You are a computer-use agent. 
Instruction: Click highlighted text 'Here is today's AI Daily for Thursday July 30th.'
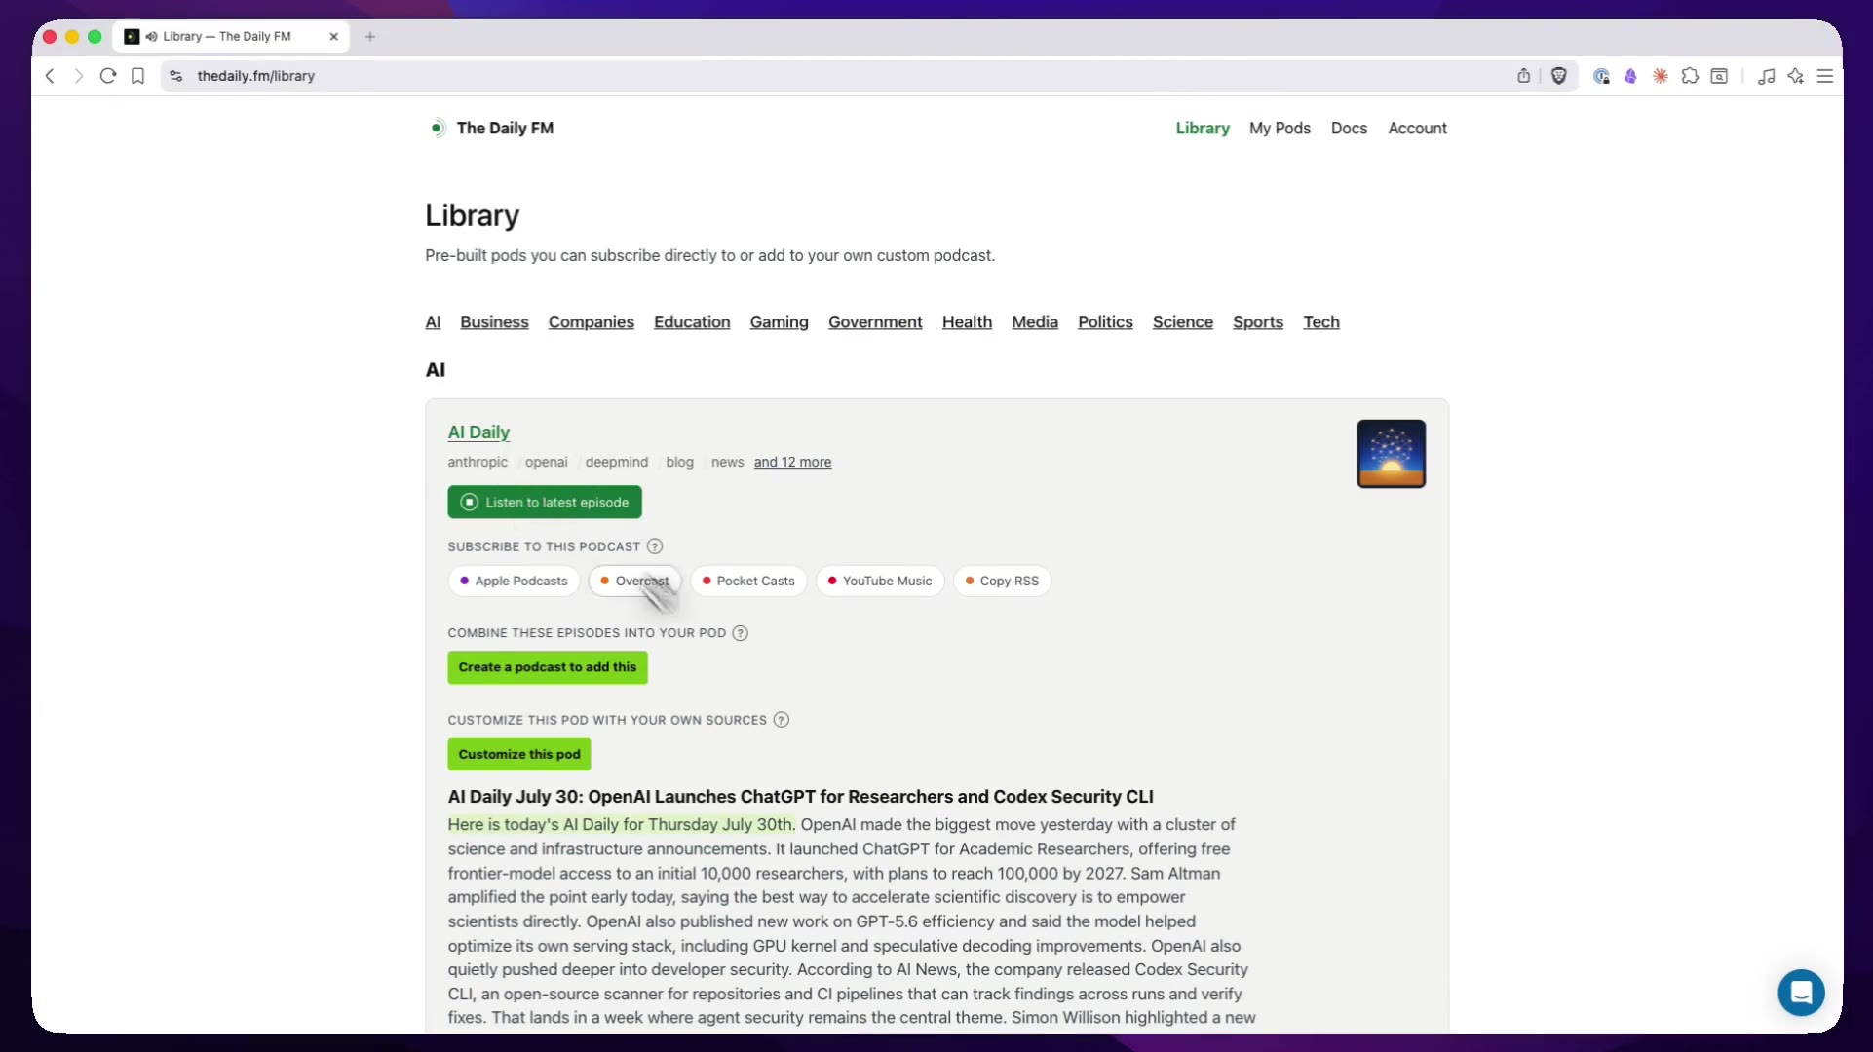click(622, 825)
